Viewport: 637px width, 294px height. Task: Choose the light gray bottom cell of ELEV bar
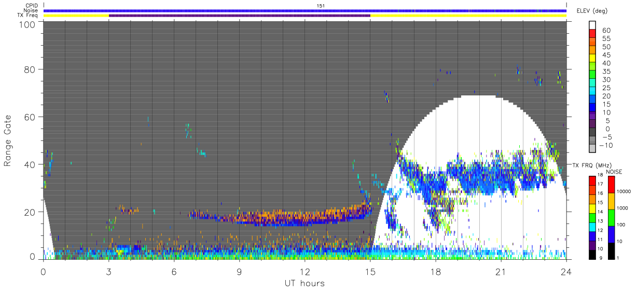tap(593, 149)
